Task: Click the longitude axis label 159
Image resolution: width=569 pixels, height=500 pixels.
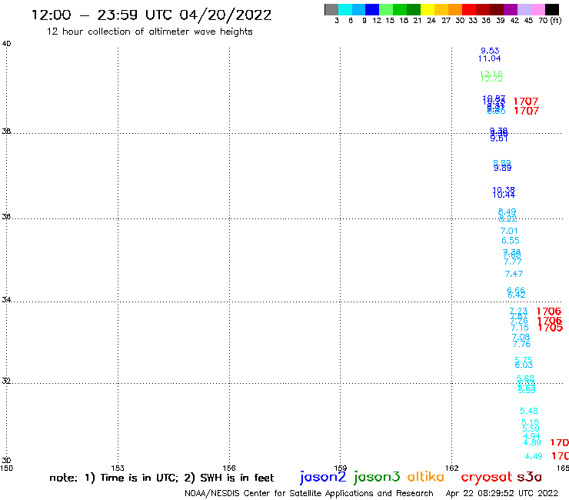Action: [x=341, y=468]
